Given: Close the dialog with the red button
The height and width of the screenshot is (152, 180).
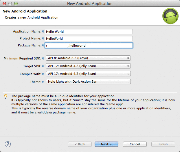Looking at the screenshot, I should pyautogui.click(x=4, y=3).
